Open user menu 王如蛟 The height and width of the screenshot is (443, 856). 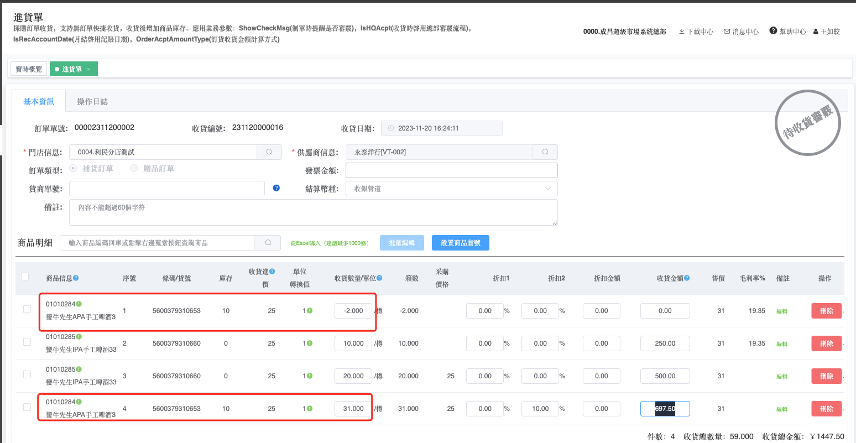(x=827, y=32)
